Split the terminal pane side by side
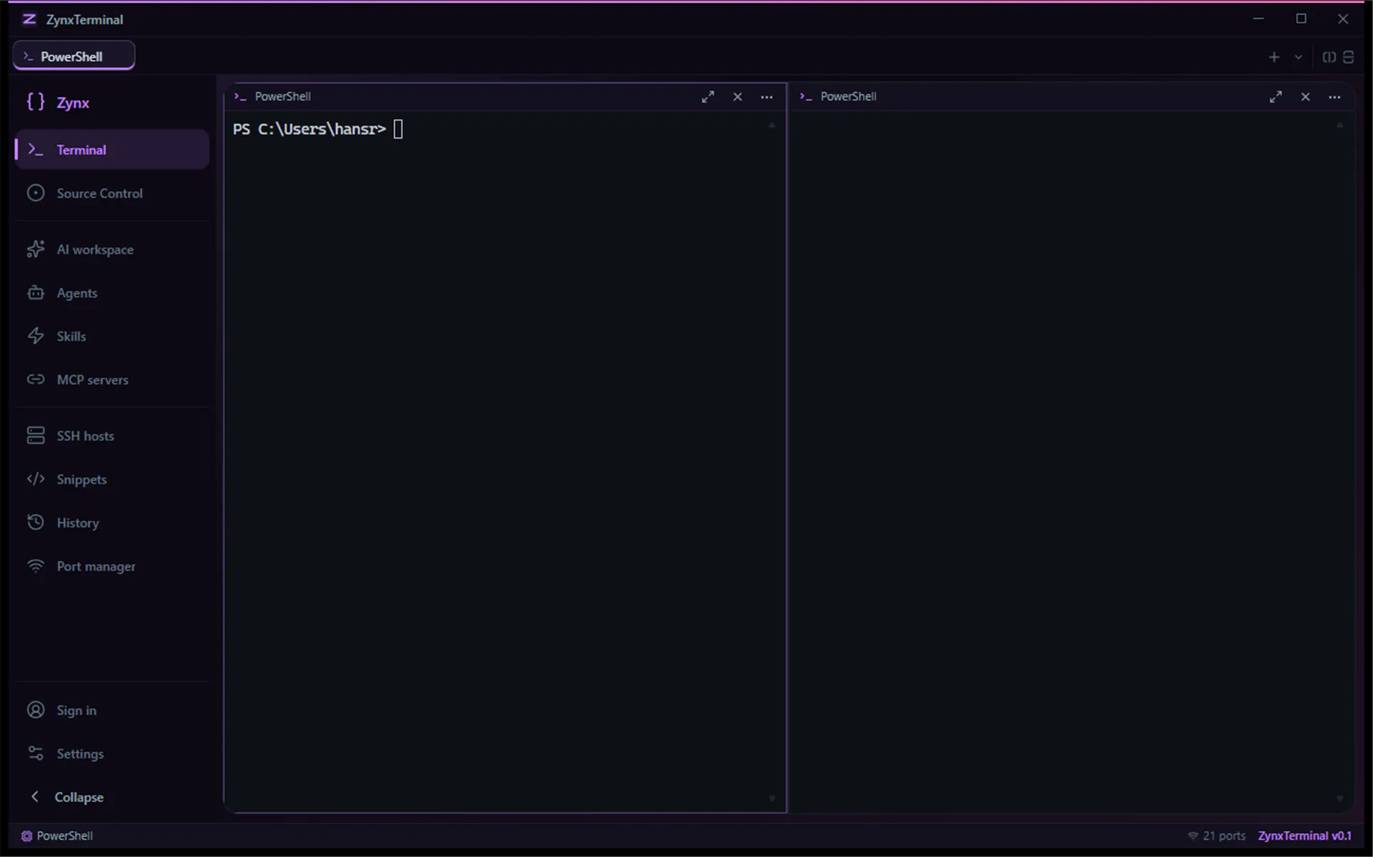 [1329, 57]
